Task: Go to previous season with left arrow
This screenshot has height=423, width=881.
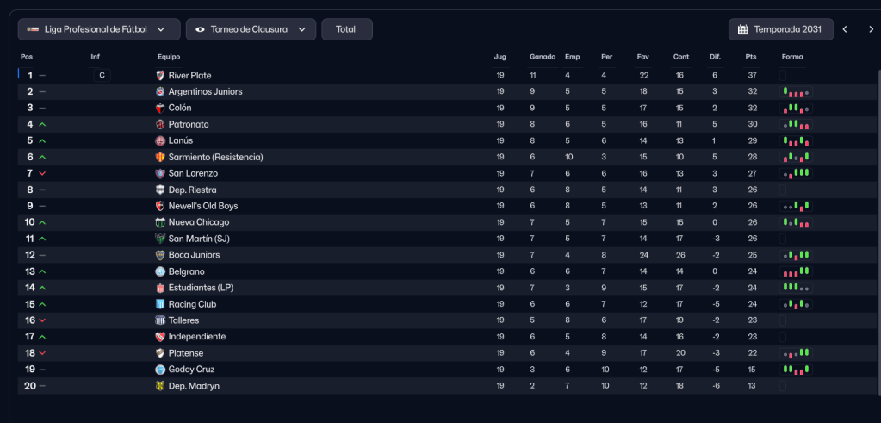Action: [845, 29]
